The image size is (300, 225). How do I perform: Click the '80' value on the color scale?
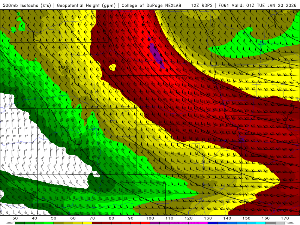[111, 218]
